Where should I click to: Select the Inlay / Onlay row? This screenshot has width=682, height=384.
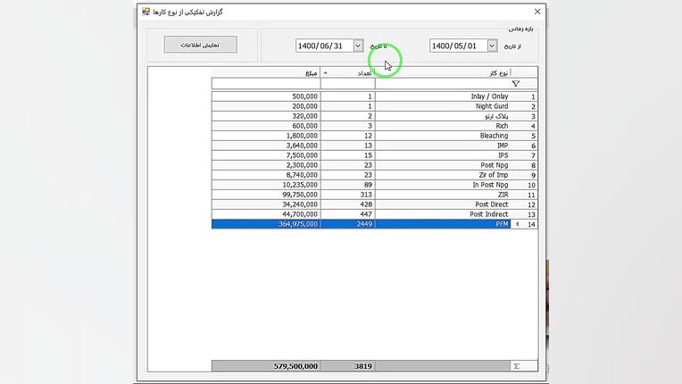[x=375, y=96]
